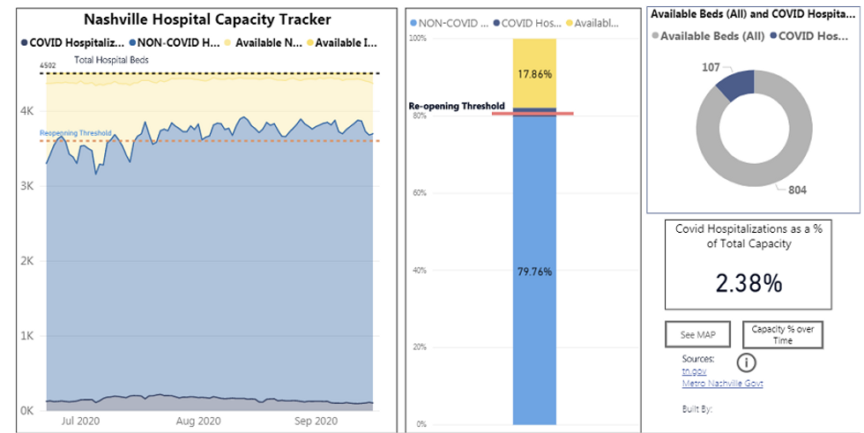Select COVID Hos... donut legend item
Image resolution: width=864 pixels, height=433 pixels.
[x=809, y=36]
